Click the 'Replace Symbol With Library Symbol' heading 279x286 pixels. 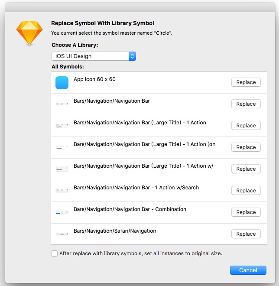(103, 23)
